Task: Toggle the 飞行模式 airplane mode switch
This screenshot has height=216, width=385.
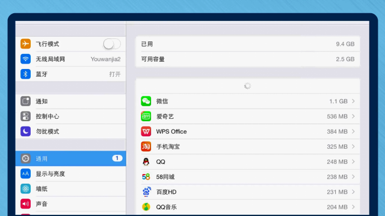Action: click(112, 44)
